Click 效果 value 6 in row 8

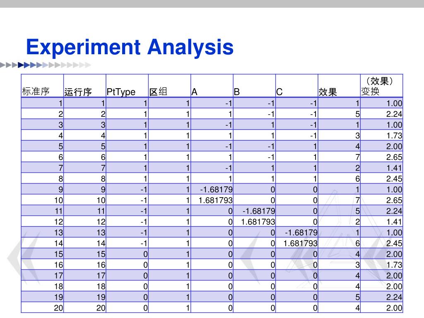click(357, 179)
